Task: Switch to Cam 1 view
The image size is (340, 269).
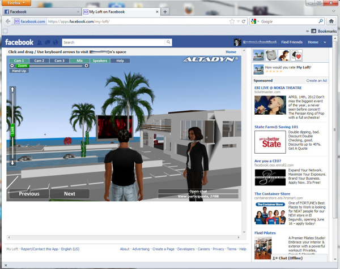Action: tap(19, 61)
